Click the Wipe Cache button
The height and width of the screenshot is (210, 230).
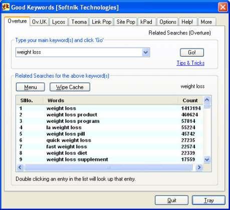tap(70, 87)
